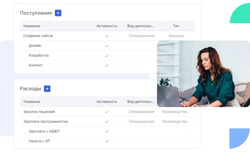Click the photo of woman with laptop
The height and width of the screenshot is (152, 250).
203,74
